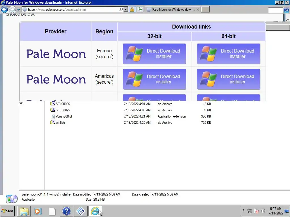290x217 pixels.
Task: Download Europe 32-bit Direct Download installer
Action: tap(154, 54)
